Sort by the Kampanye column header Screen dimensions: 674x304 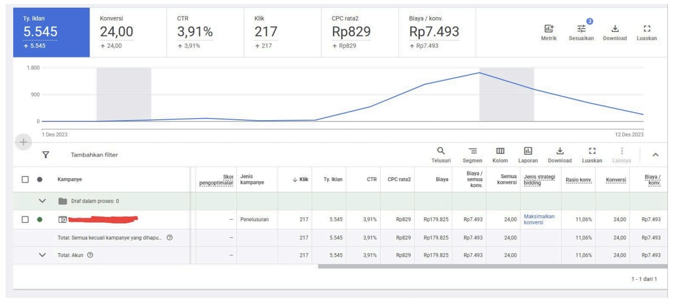70,180
